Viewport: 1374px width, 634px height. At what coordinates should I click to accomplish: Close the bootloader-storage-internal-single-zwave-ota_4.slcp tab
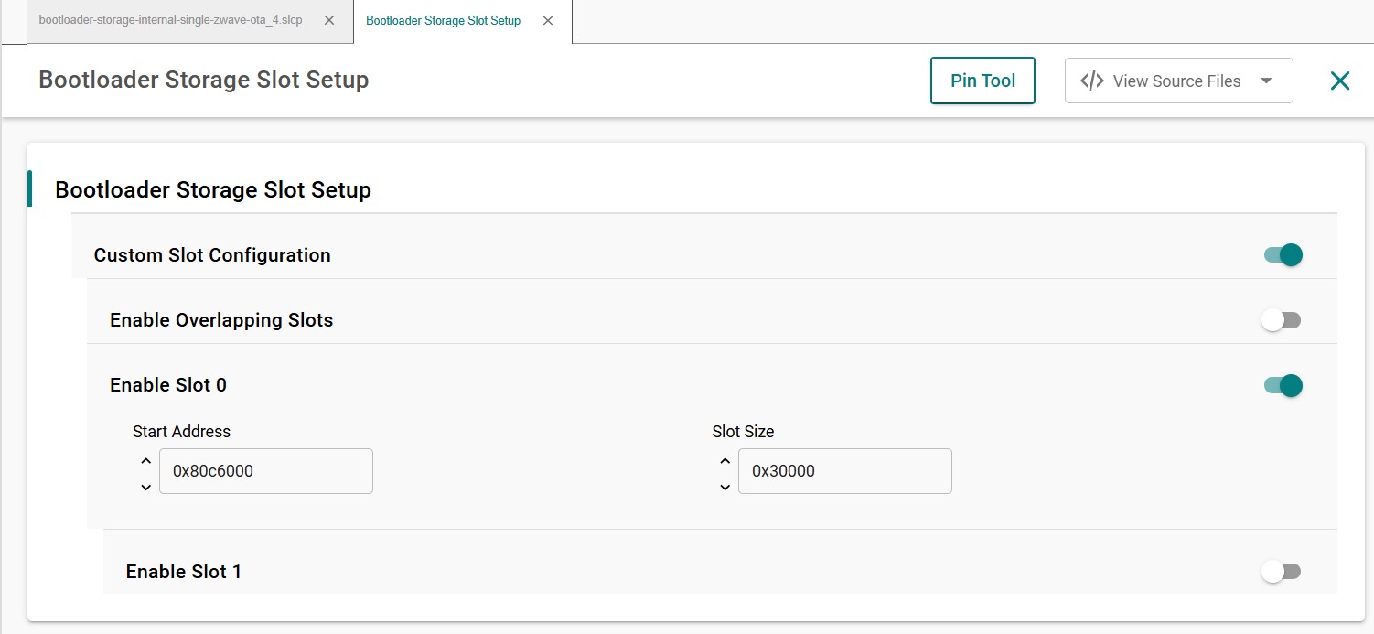click(x=329, y=20)
